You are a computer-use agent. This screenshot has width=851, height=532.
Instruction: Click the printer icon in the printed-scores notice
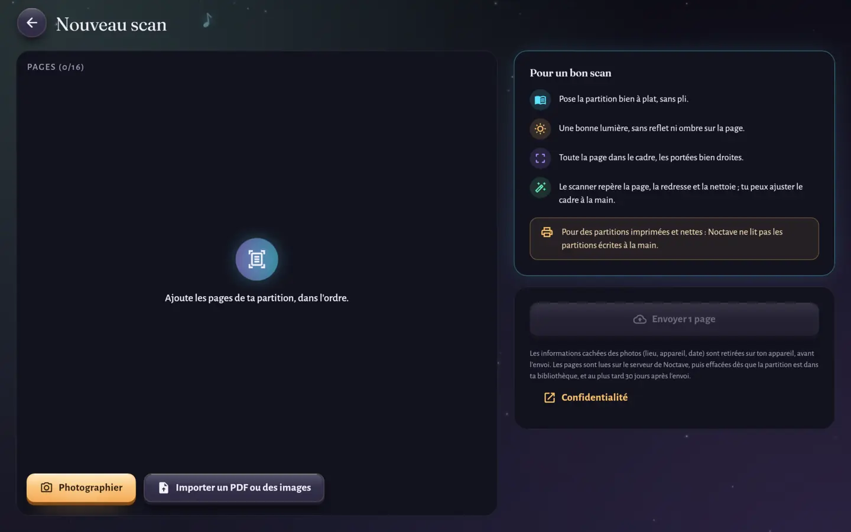tap(547, 232)
